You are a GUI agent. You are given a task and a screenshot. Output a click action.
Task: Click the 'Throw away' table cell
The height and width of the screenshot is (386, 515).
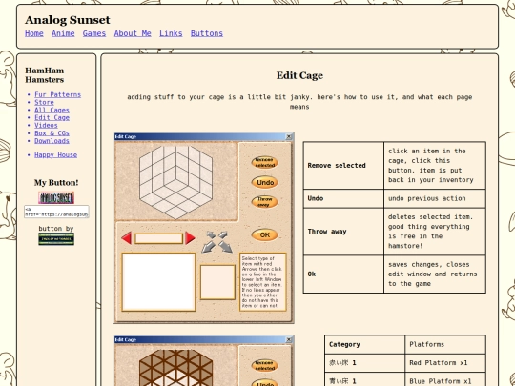click(343, 232)
